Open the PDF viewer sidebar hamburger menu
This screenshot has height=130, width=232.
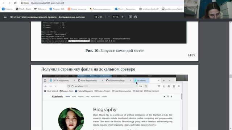tap(5, 17)
